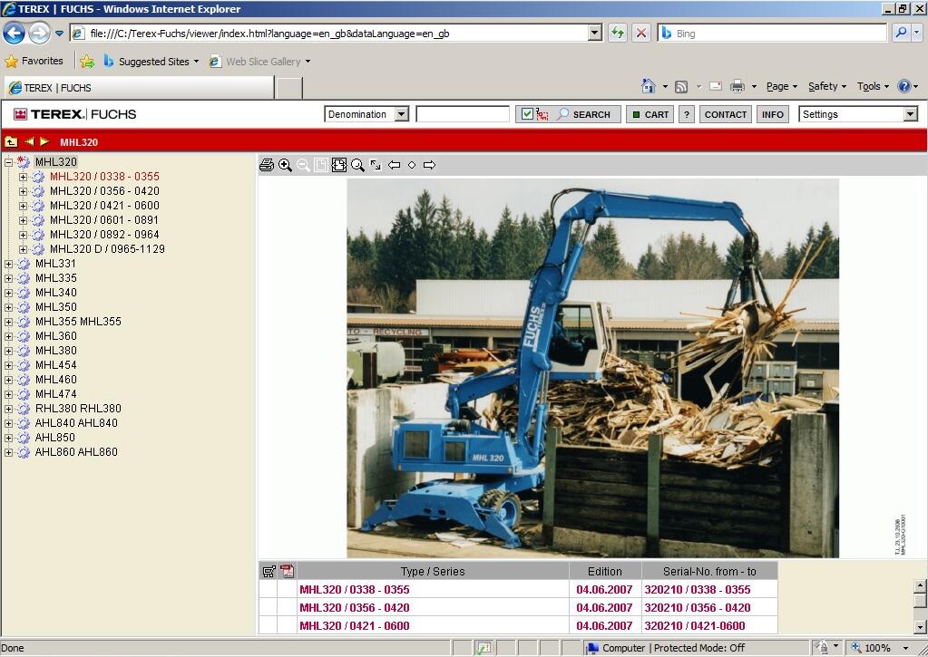
Task: Click the INFO button
Action: pyautogui.click(x=772, y=114)
